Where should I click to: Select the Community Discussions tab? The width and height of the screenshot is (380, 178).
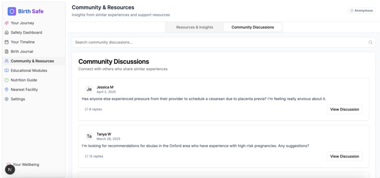click(x=253, y=27)
